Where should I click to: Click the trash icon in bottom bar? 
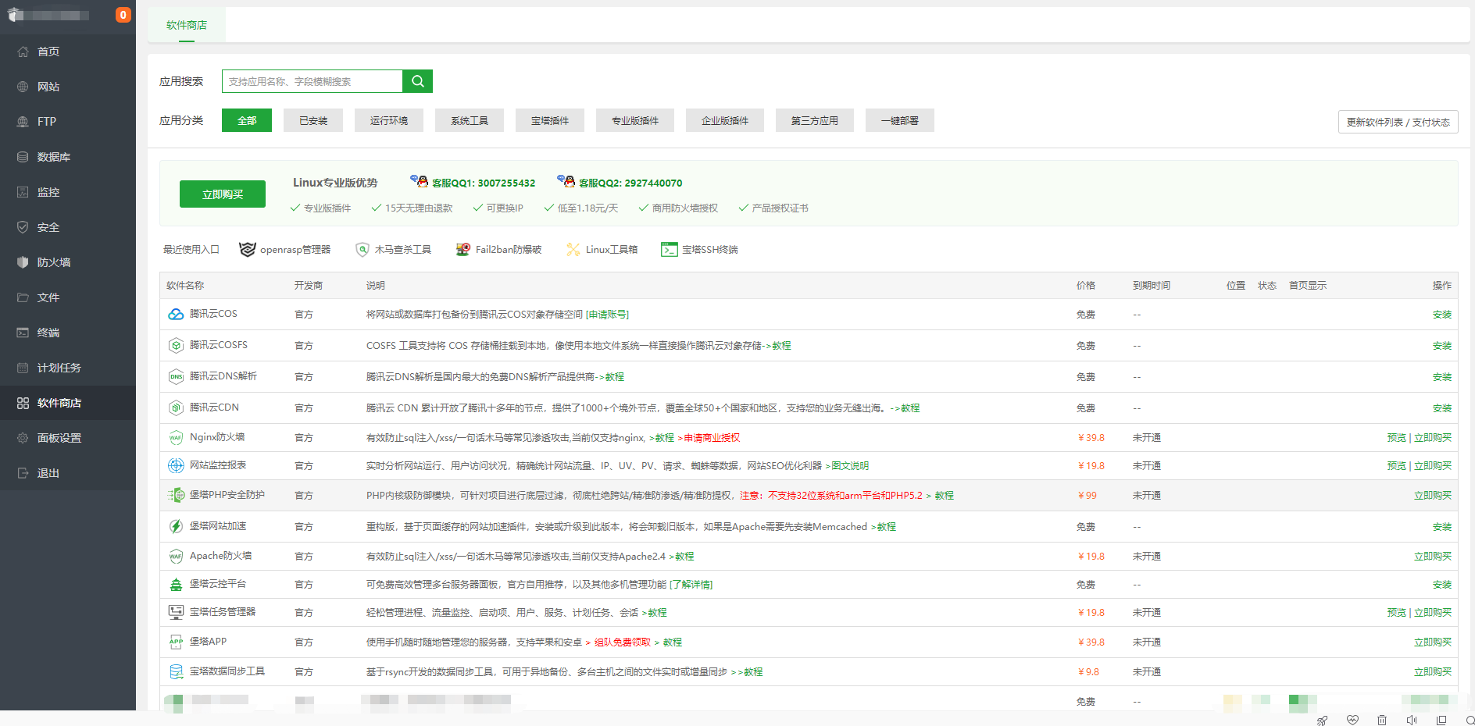1381,720
